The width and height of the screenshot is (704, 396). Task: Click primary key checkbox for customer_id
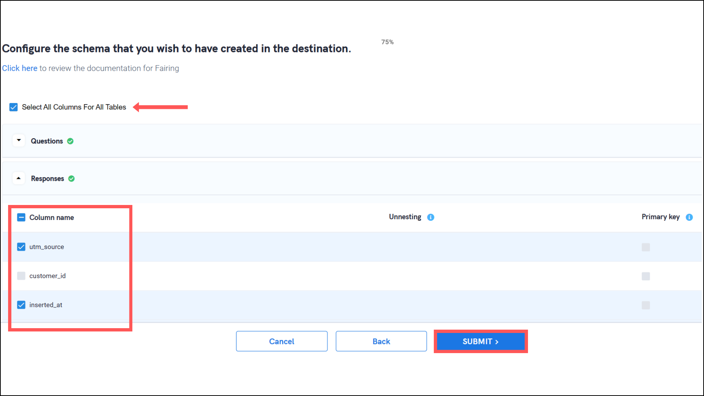(x=646, y=276)
